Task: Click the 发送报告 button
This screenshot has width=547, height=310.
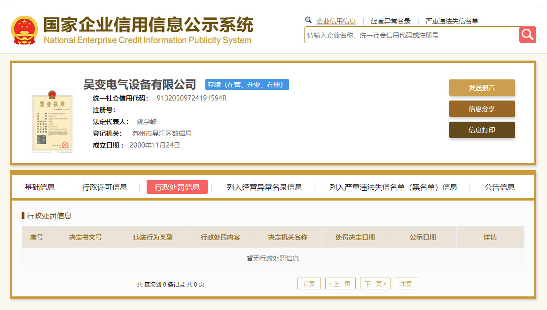Action: (482, 87)
